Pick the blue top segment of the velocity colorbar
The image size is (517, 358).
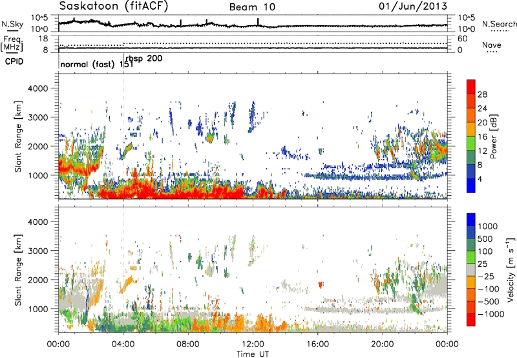471,220
